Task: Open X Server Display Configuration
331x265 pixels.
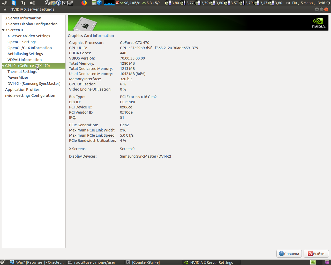Action: 31,24
